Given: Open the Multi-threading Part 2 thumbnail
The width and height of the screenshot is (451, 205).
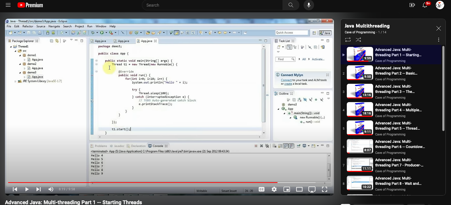Looking at the screenshot, I should 360,72.
